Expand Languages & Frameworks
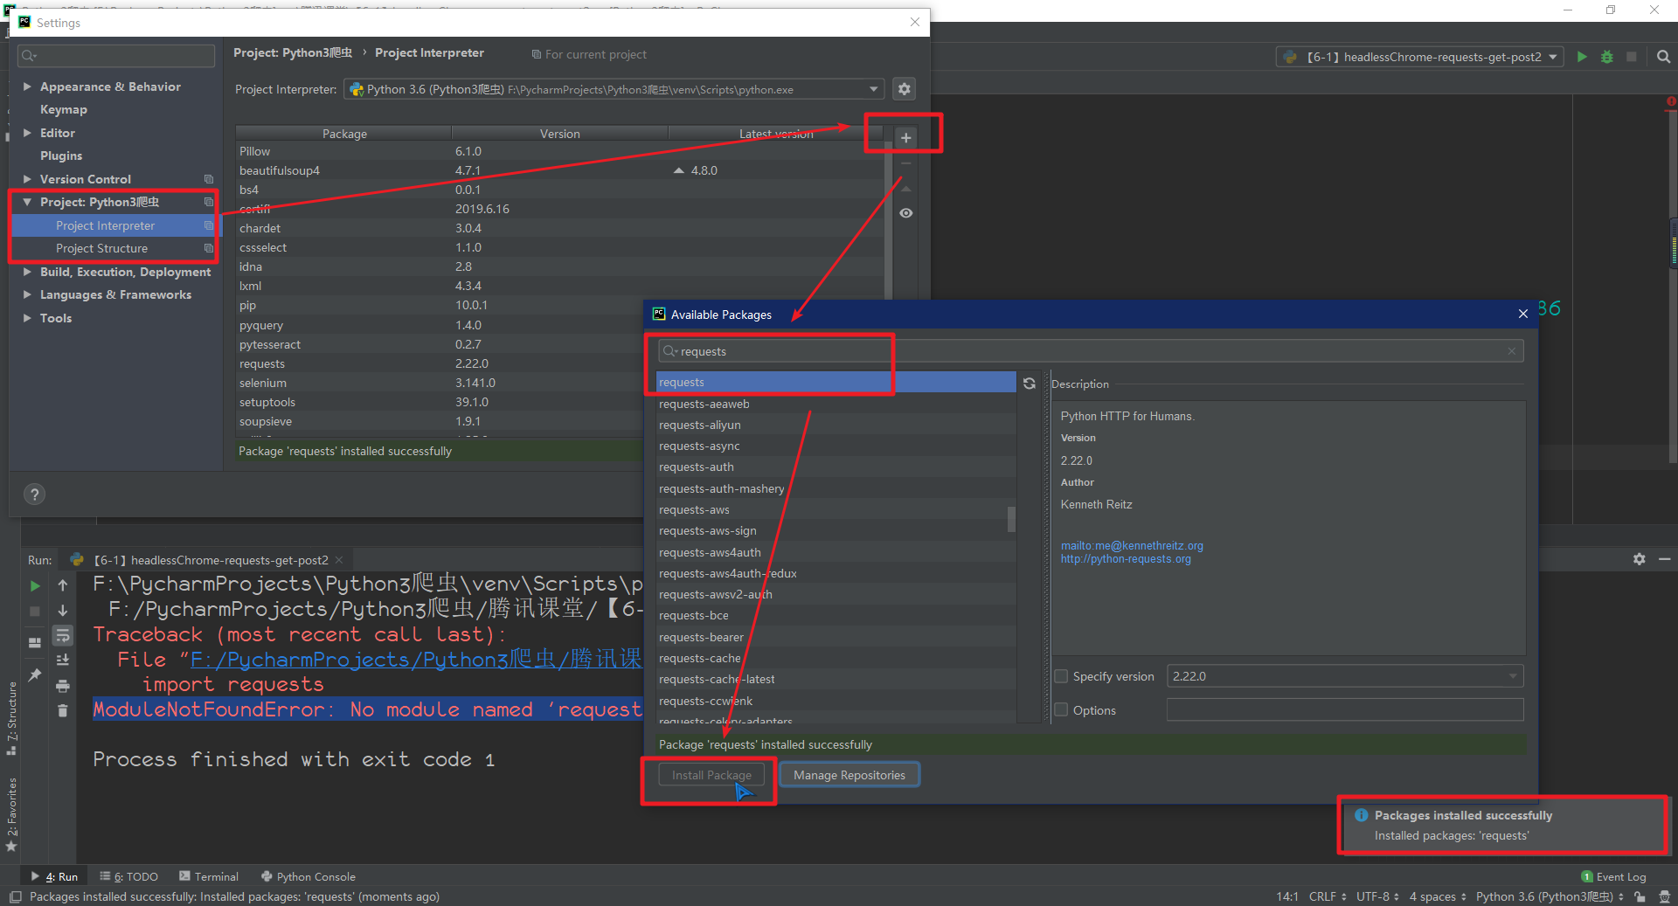This screenshot has height=906, width=1678. (27, 294)
